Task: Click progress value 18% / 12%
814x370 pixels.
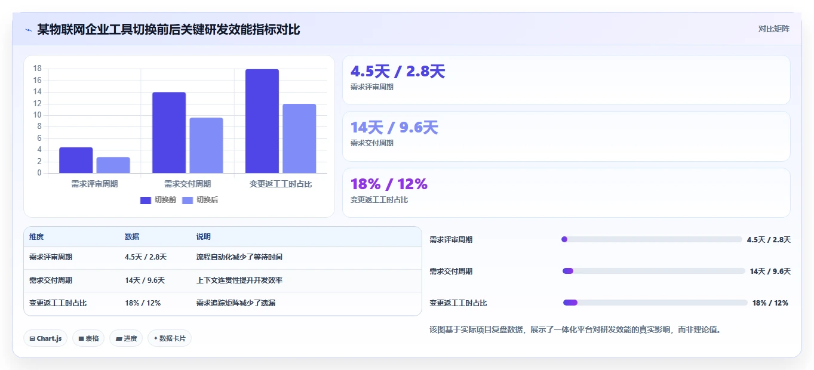Action: point(770,303)
